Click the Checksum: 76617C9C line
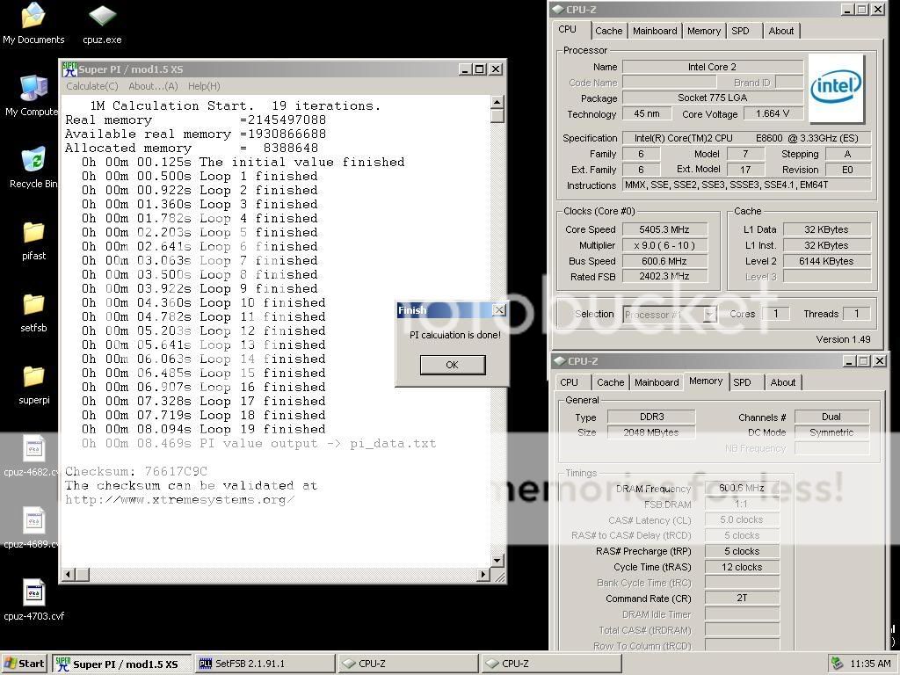 [x=136, y=471]
